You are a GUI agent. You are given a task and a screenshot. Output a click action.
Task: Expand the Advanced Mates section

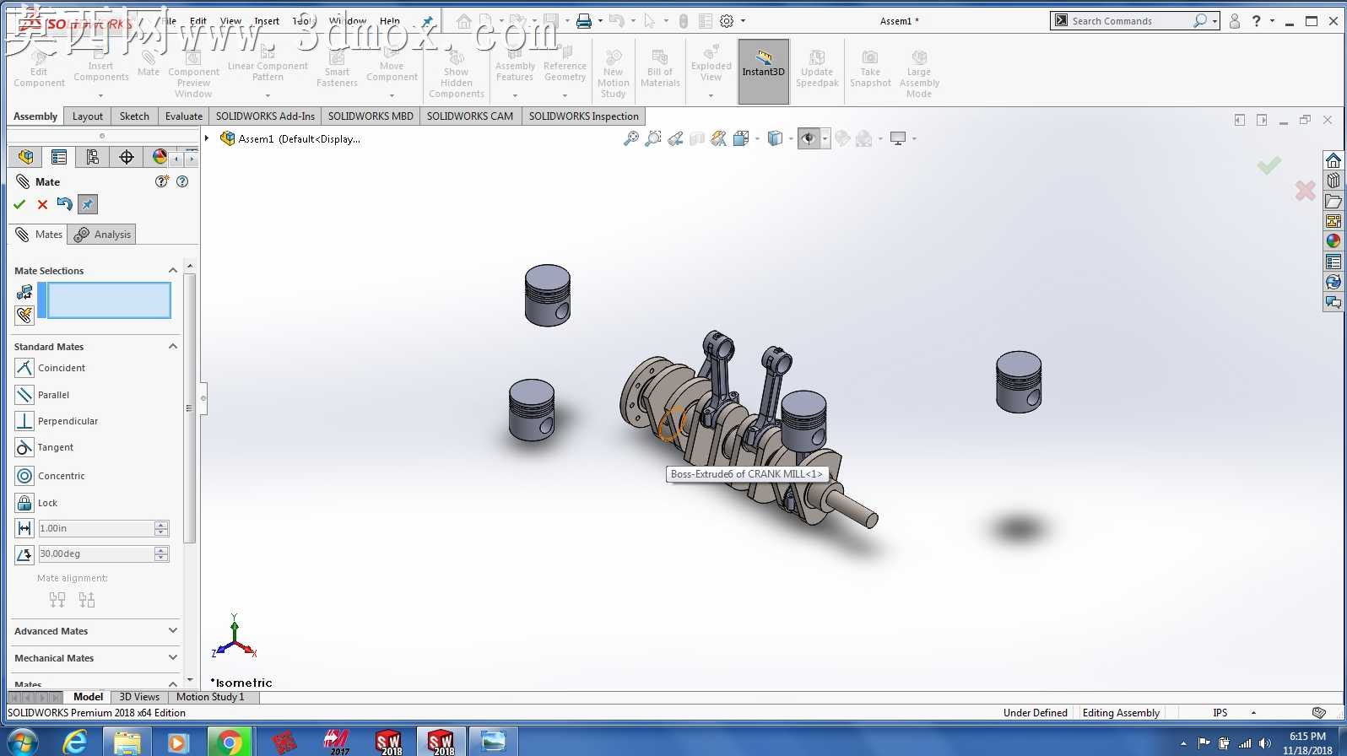pyautogui.click(x=173, y=630)
